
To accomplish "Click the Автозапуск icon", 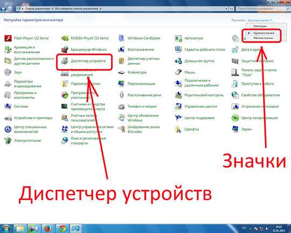I will coord(178,38).
